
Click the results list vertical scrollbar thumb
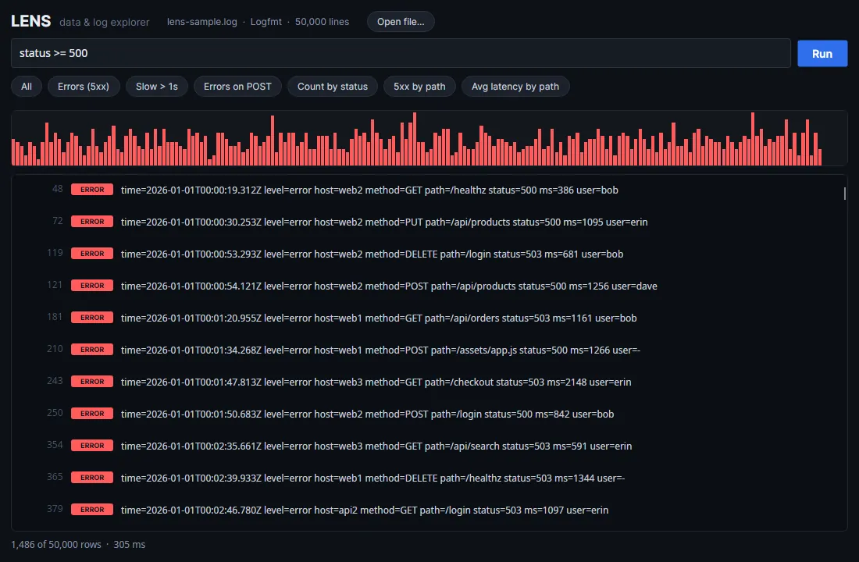[x=844, y=194]
